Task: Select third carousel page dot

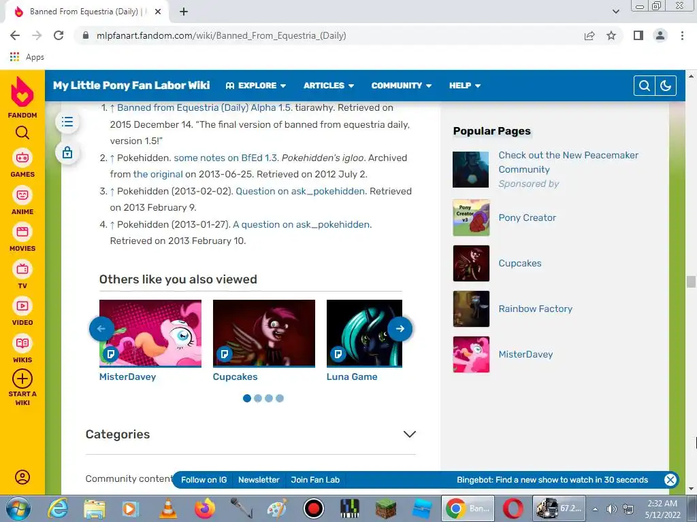Action: tap(268, 398)
